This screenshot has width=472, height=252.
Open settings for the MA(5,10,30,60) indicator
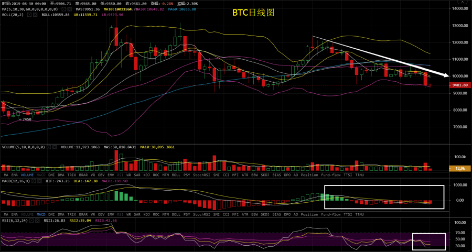(65, 9)
